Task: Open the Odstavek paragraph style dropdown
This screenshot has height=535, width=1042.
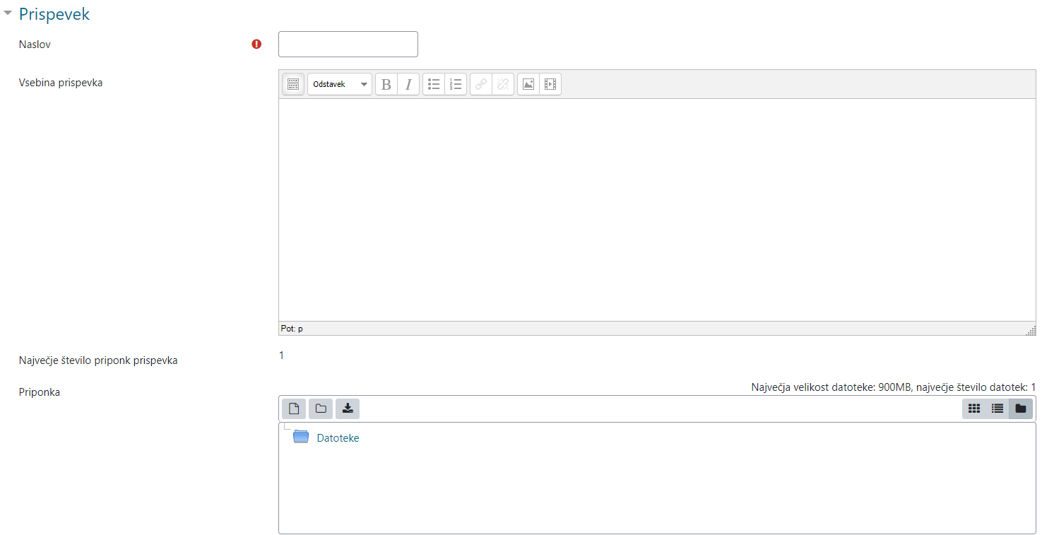Action: point(340,84)
